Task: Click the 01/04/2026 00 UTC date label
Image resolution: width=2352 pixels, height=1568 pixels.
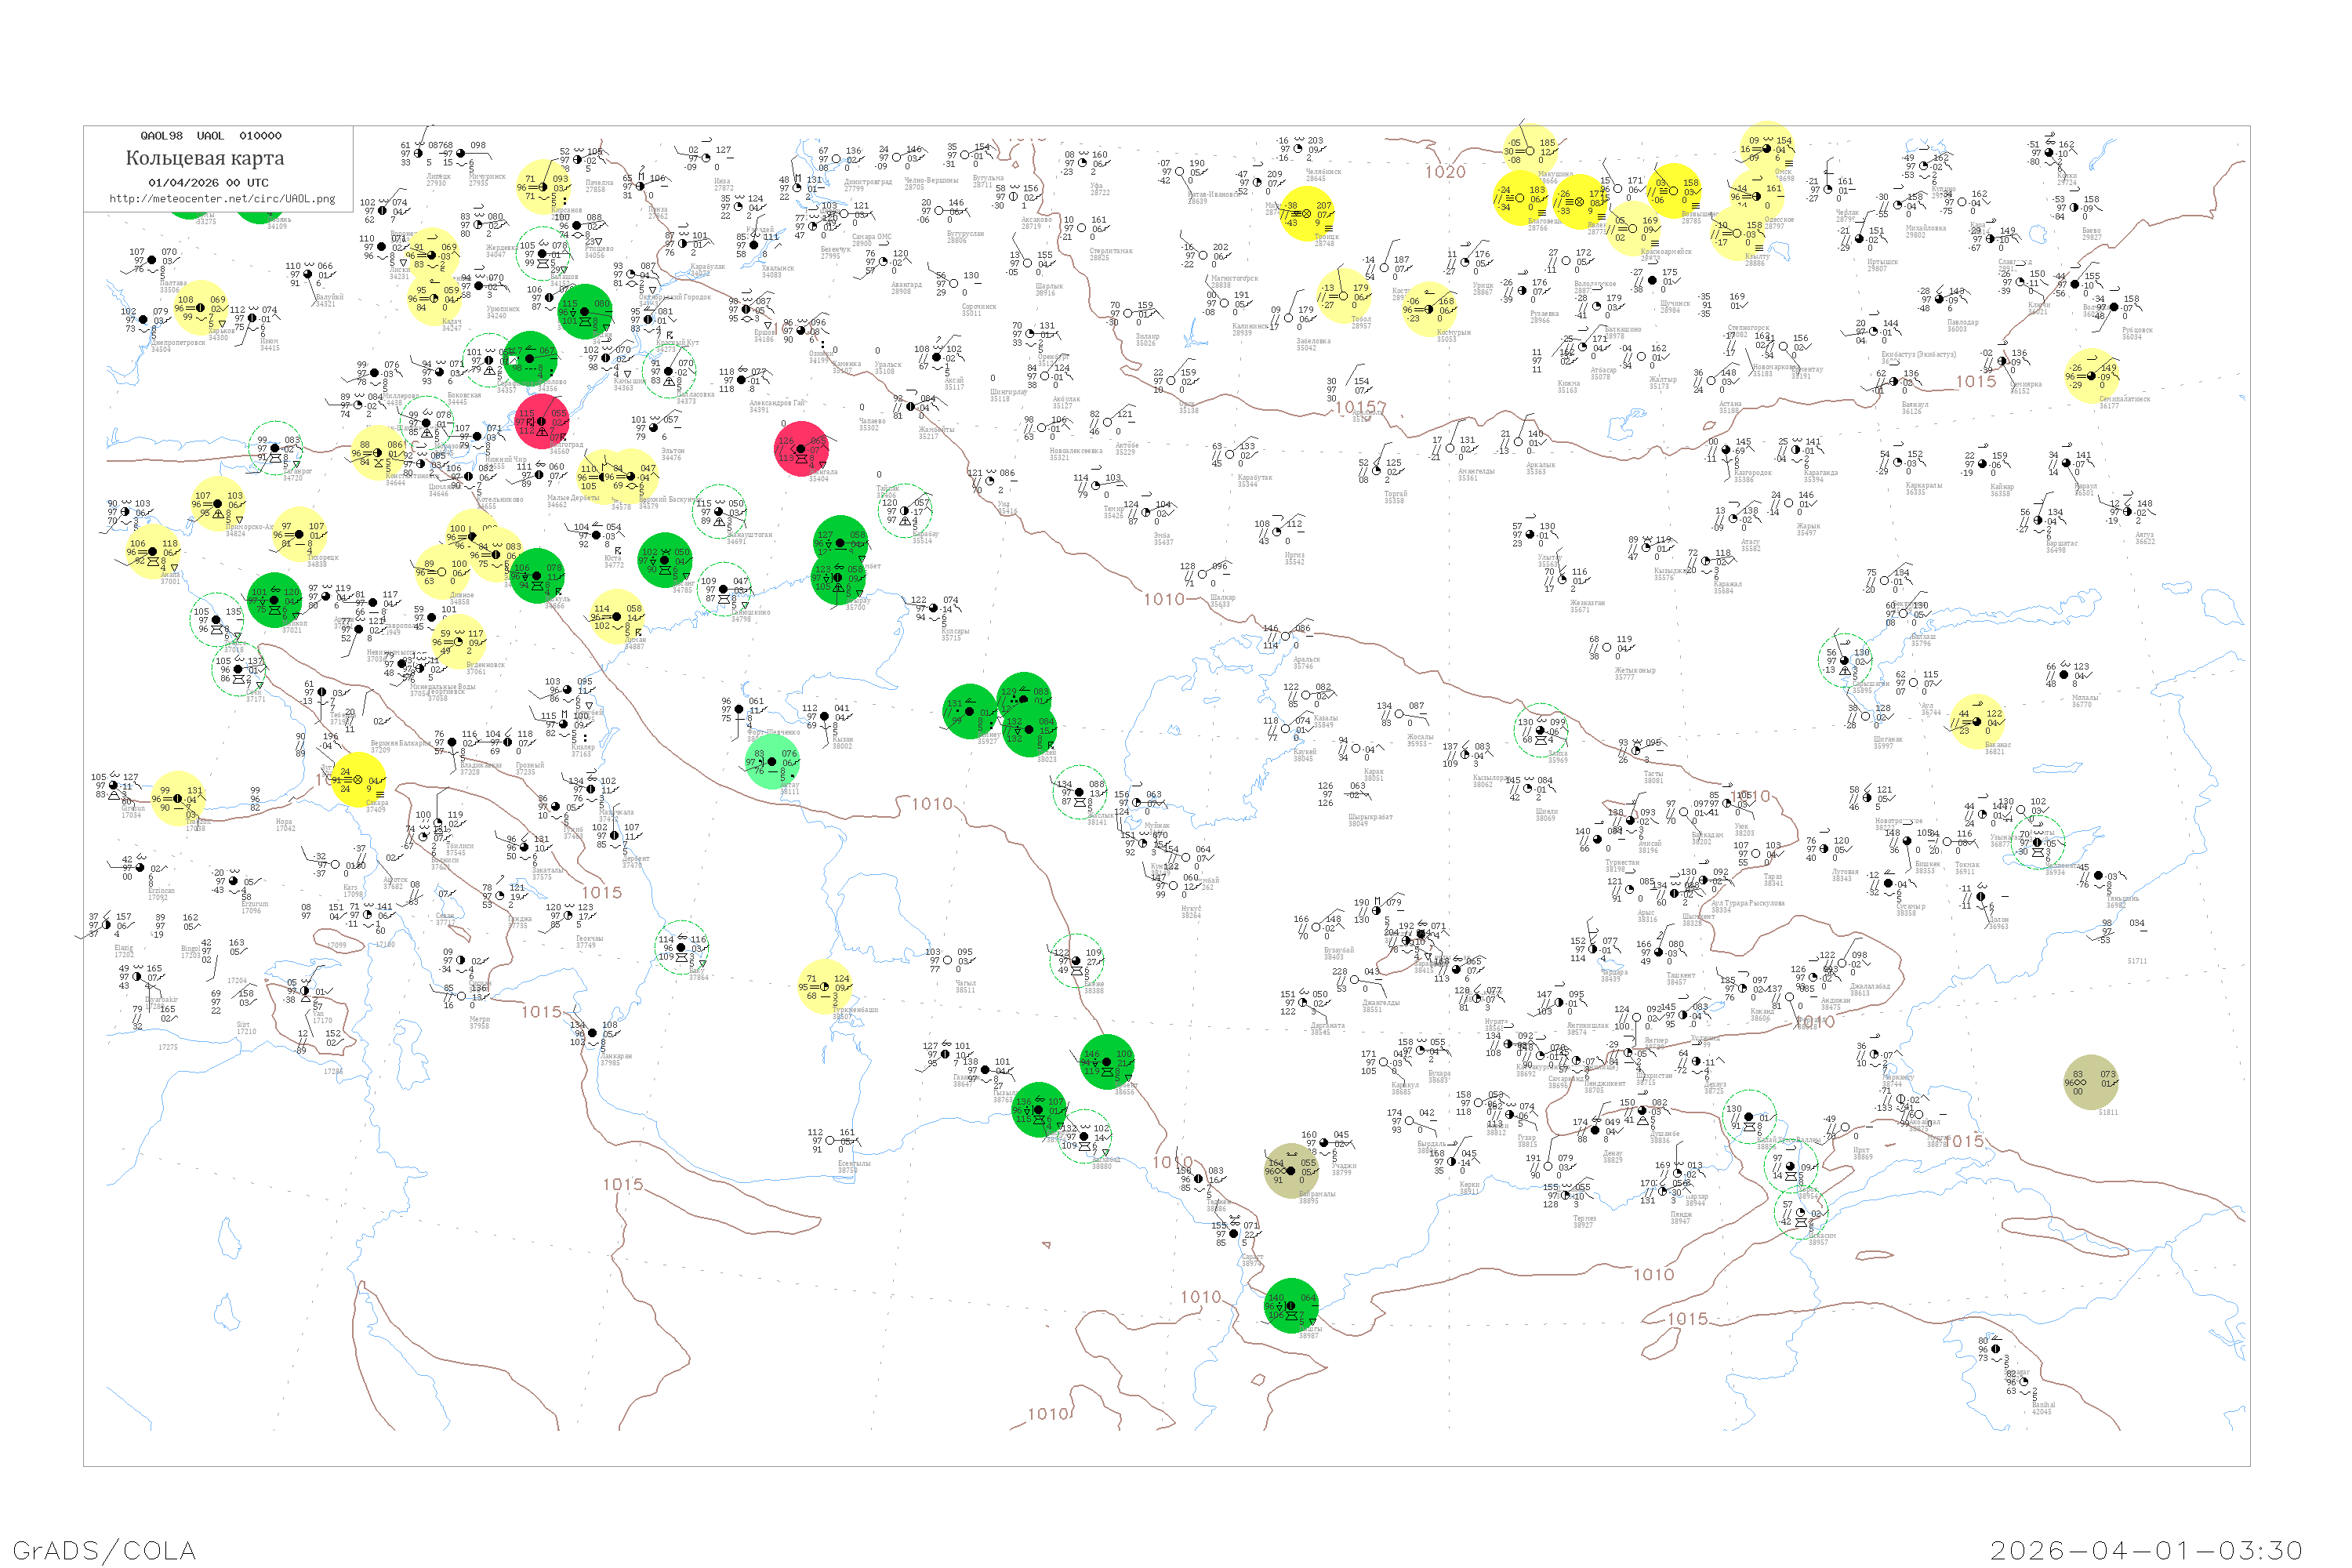Action: point(208,183)
